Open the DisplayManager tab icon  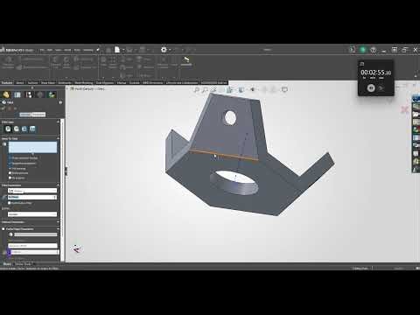pyautogui.click(x=52, y=94)
